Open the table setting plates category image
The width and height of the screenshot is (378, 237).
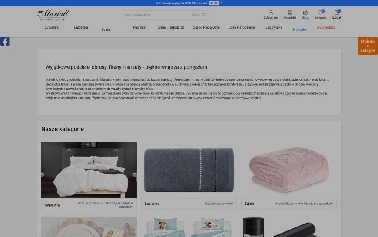[x=89, y=227]
